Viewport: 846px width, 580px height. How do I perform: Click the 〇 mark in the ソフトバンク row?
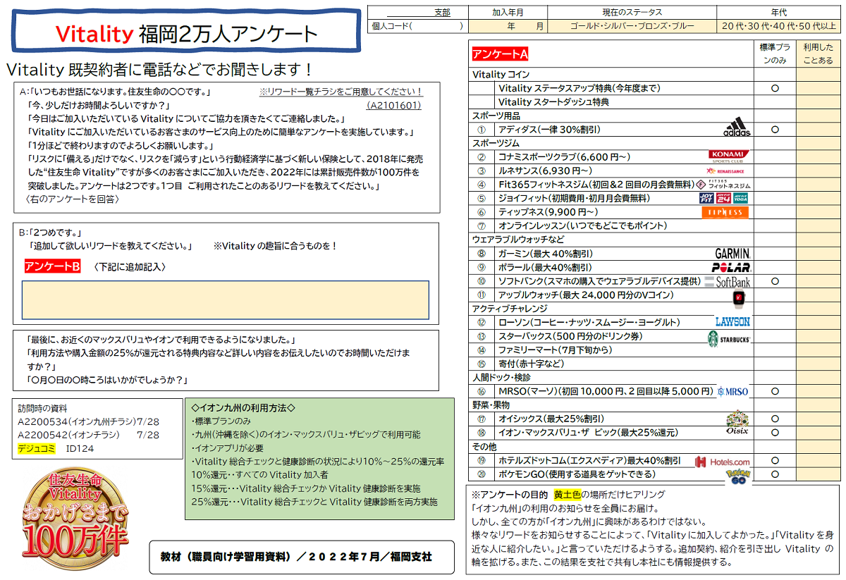pos(775,281)
